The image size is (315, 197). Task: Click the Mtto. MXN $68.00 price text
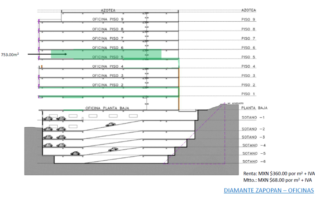[278, 180]
